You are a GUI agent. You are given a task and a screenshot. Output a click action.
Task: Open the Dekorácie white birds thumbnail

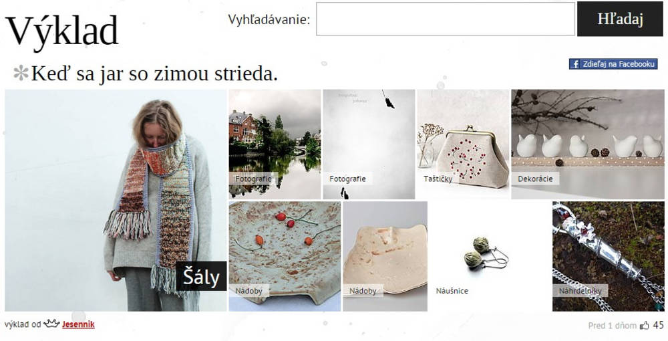pos(587,144)
